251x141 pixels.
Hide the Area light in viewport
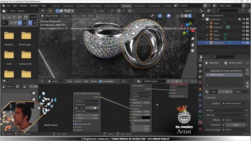pos(244,23)
